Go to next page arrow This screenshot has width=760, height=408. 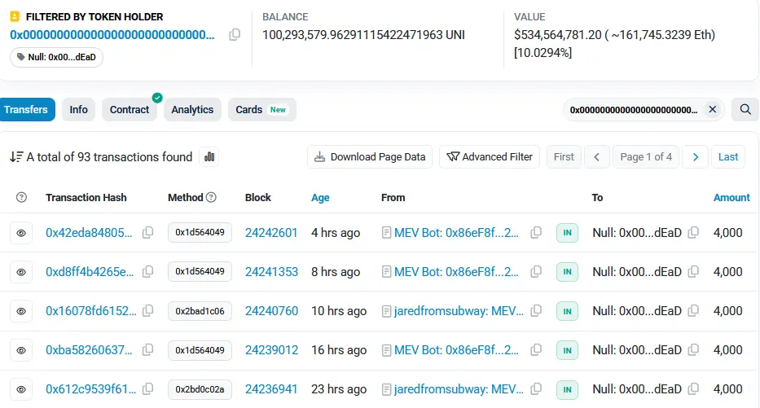pyautogui.click(x=696, y=157)
